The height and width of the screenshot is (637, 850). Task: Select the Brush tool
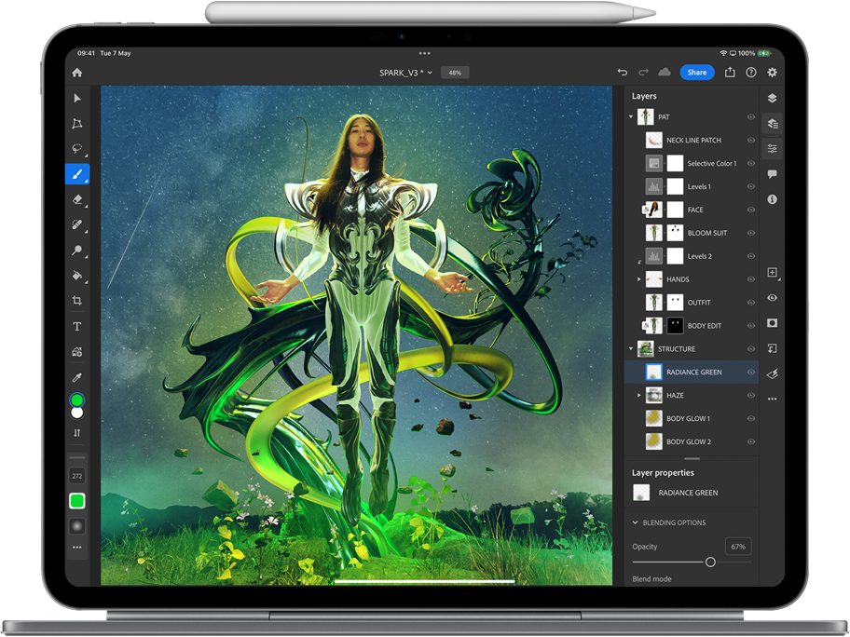click(77, 174)
